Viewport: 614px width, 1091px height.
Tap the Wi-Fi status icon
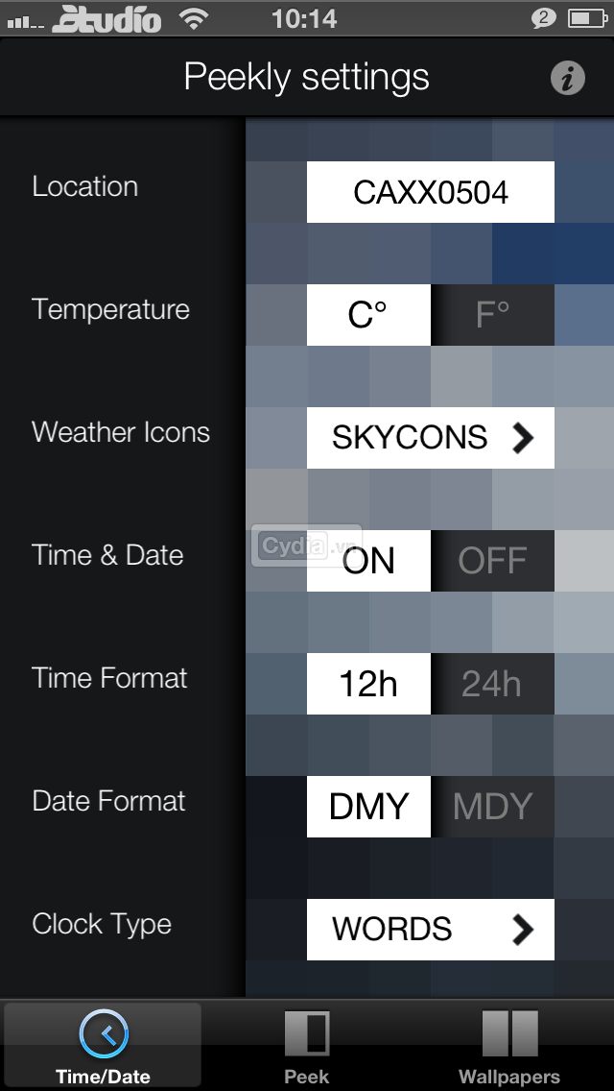[194, 18]
